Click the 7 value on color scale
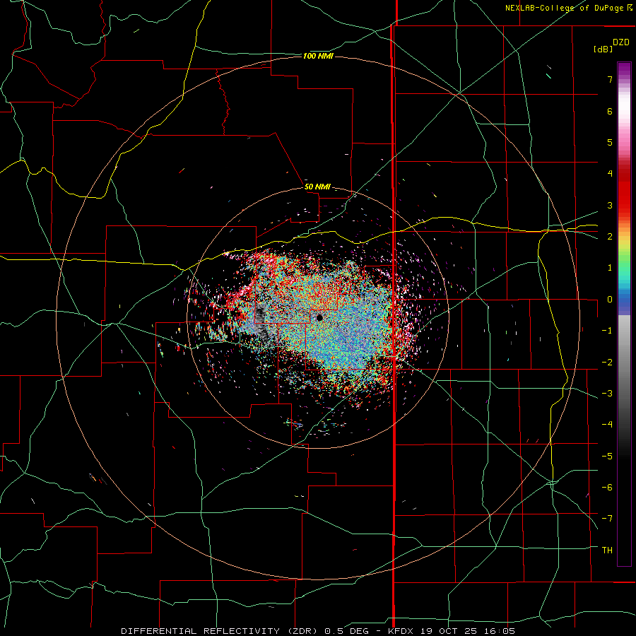The image size is (636, 636). 610,79
